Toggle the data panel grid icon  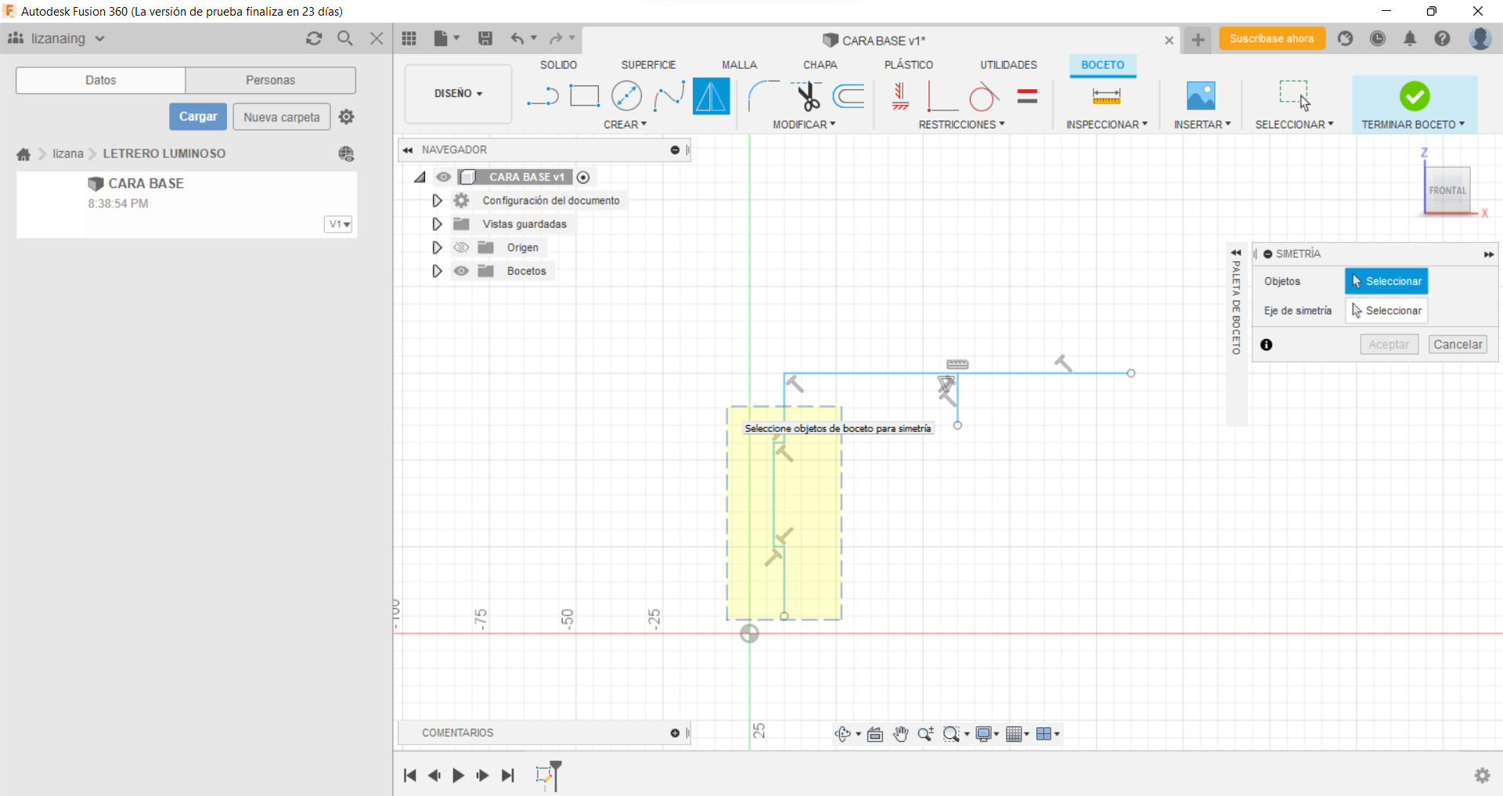point(409,38)
